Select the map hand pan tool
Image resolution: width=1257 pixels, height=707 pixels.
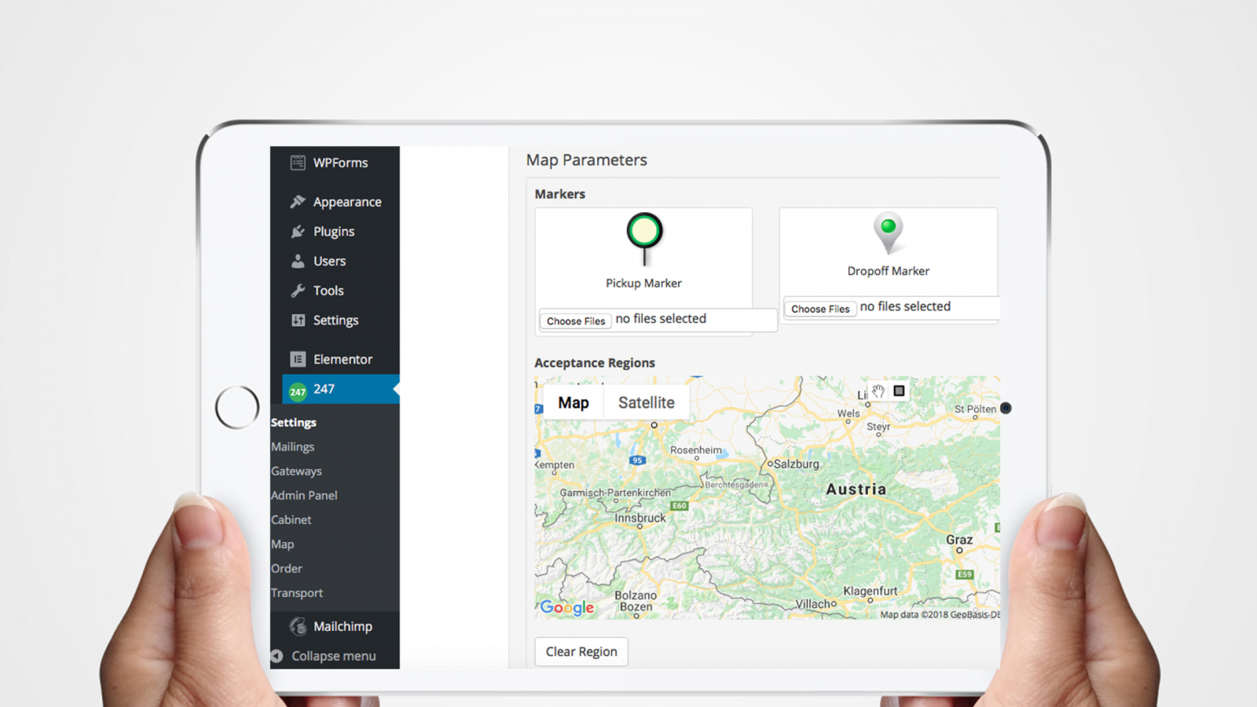click(x=878, y=390)
